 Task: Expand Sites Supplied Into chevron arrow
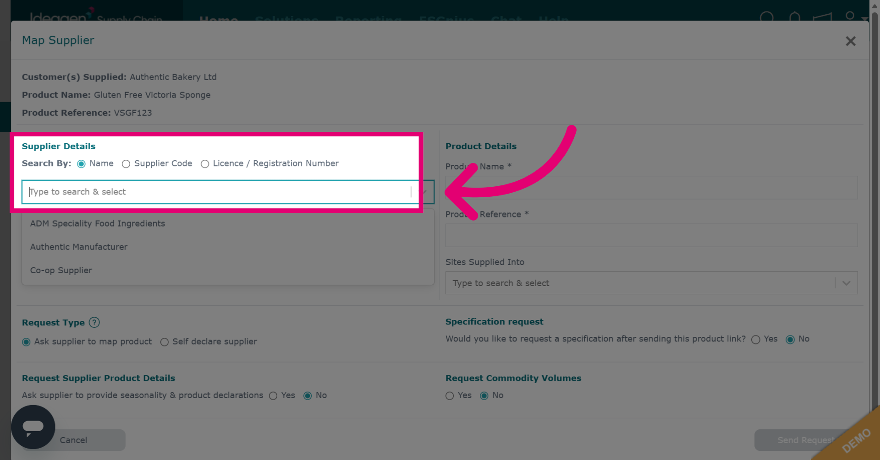846,283
